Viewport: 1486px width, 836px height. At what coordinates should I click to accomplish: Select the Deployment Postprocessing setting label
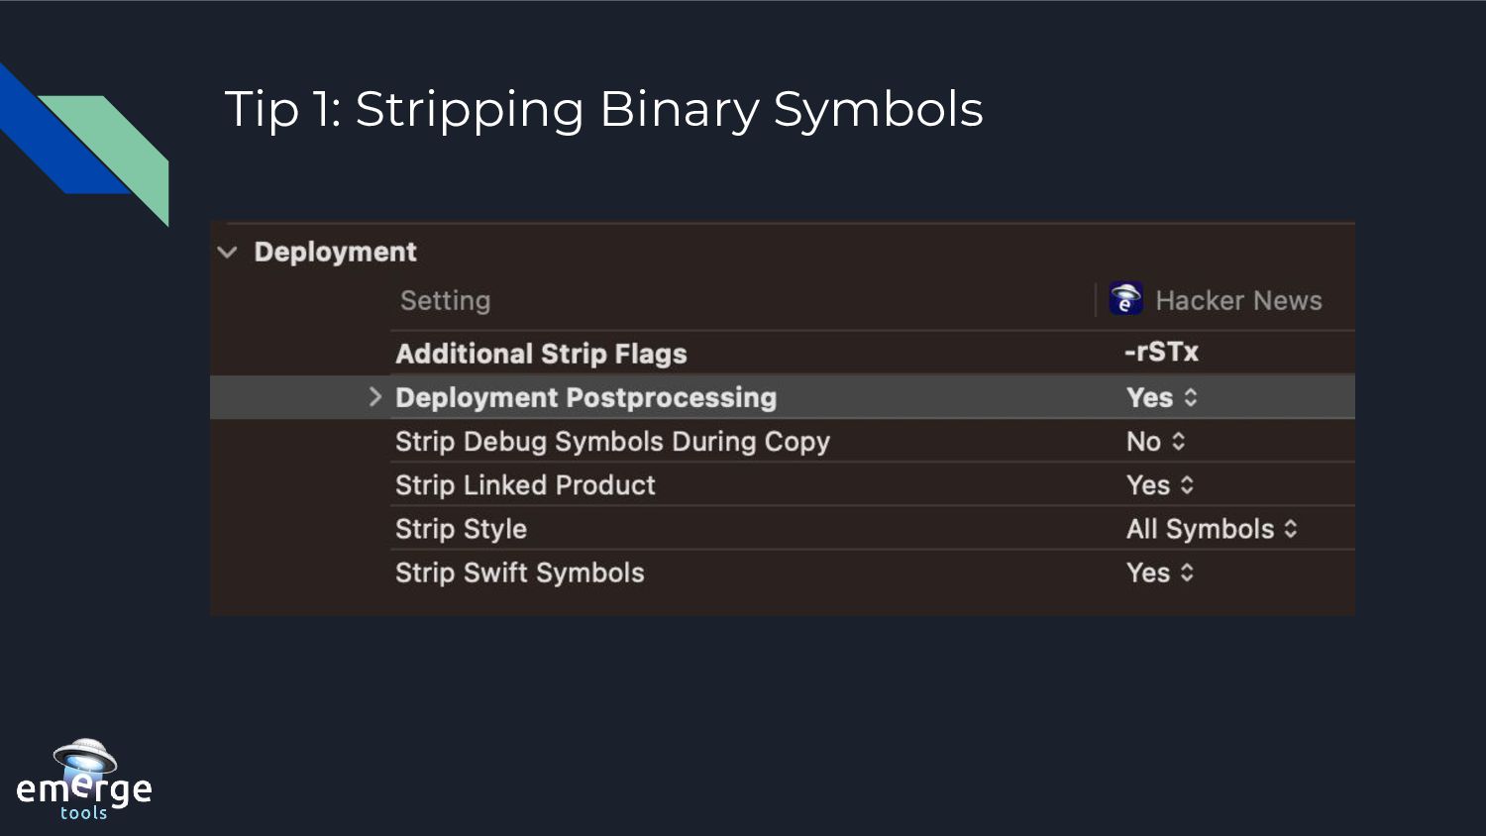click(585, 398)
